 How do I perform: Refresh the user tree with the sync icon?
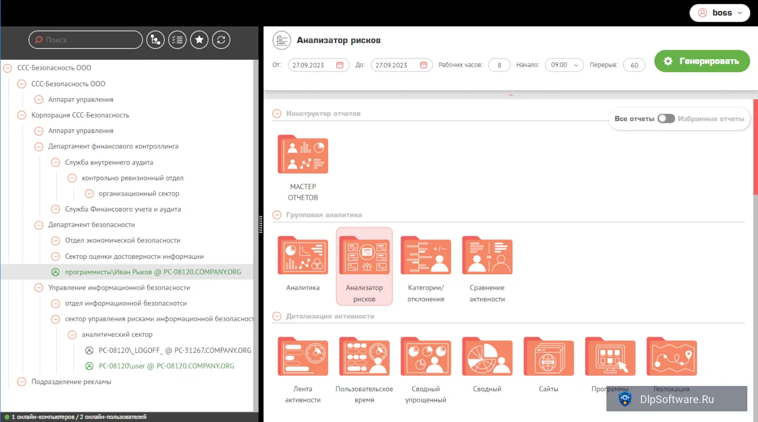[x=221, y=40]
